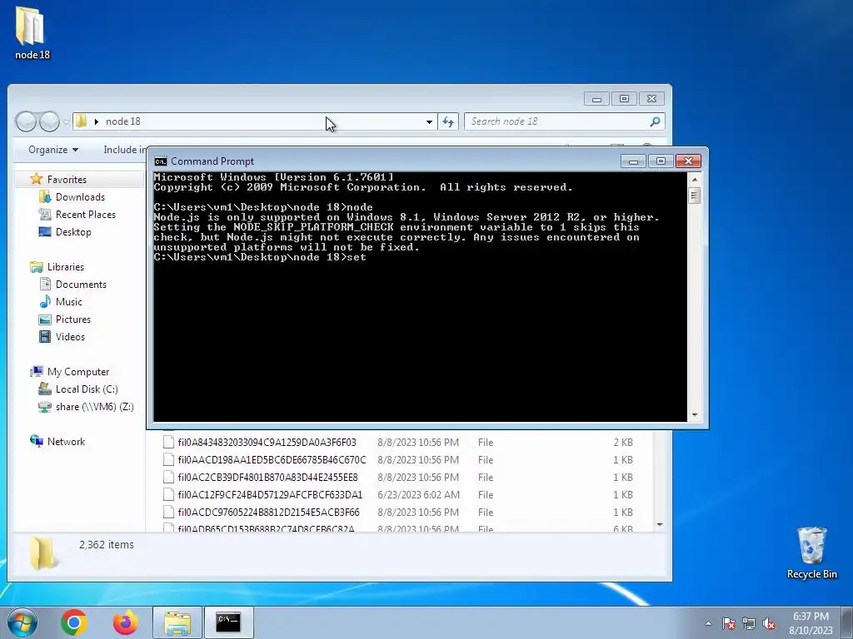This screenshot has width=853, height=639.
Task: Click Command Prompt scroll up arrow
Action: click(x=694, y=180)
